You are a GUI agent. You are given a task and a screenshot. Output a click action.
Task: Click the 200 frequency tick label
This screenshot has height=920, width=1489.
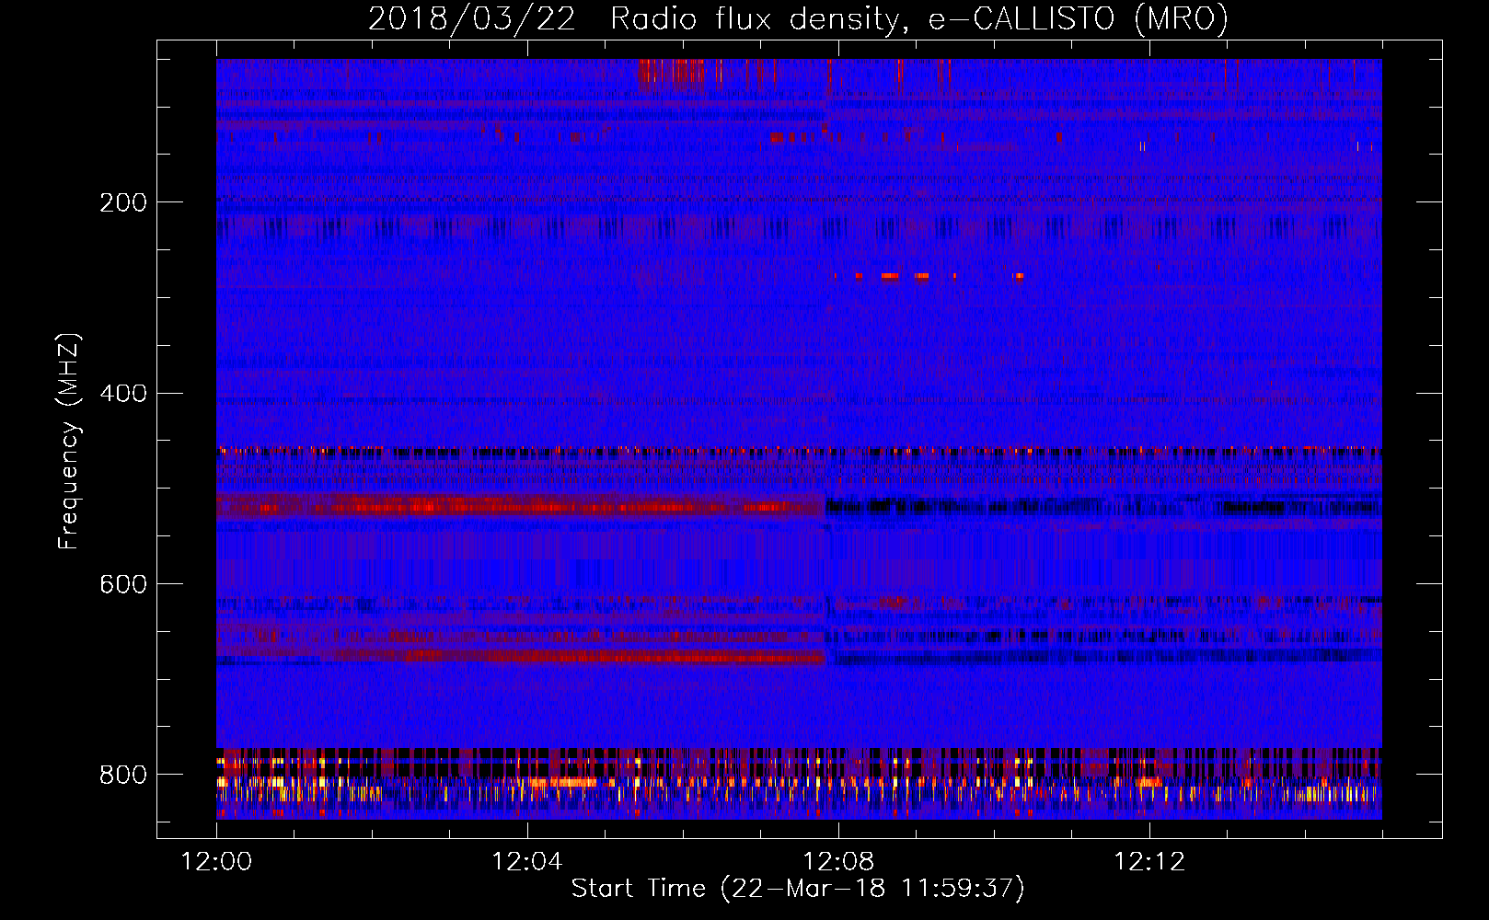click(x=123, y=202)
